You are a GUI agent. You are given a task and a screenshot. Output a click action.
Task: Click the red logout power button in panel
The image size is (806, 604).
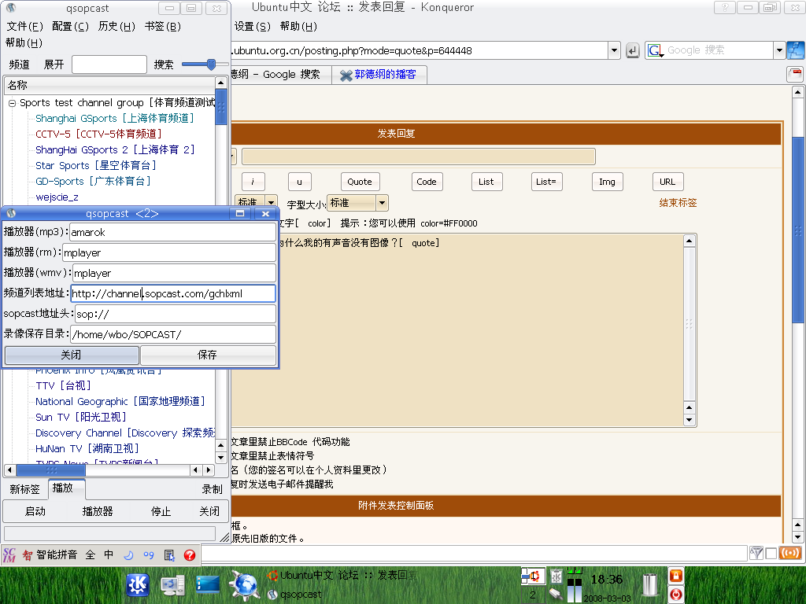[x=675, y=595]
